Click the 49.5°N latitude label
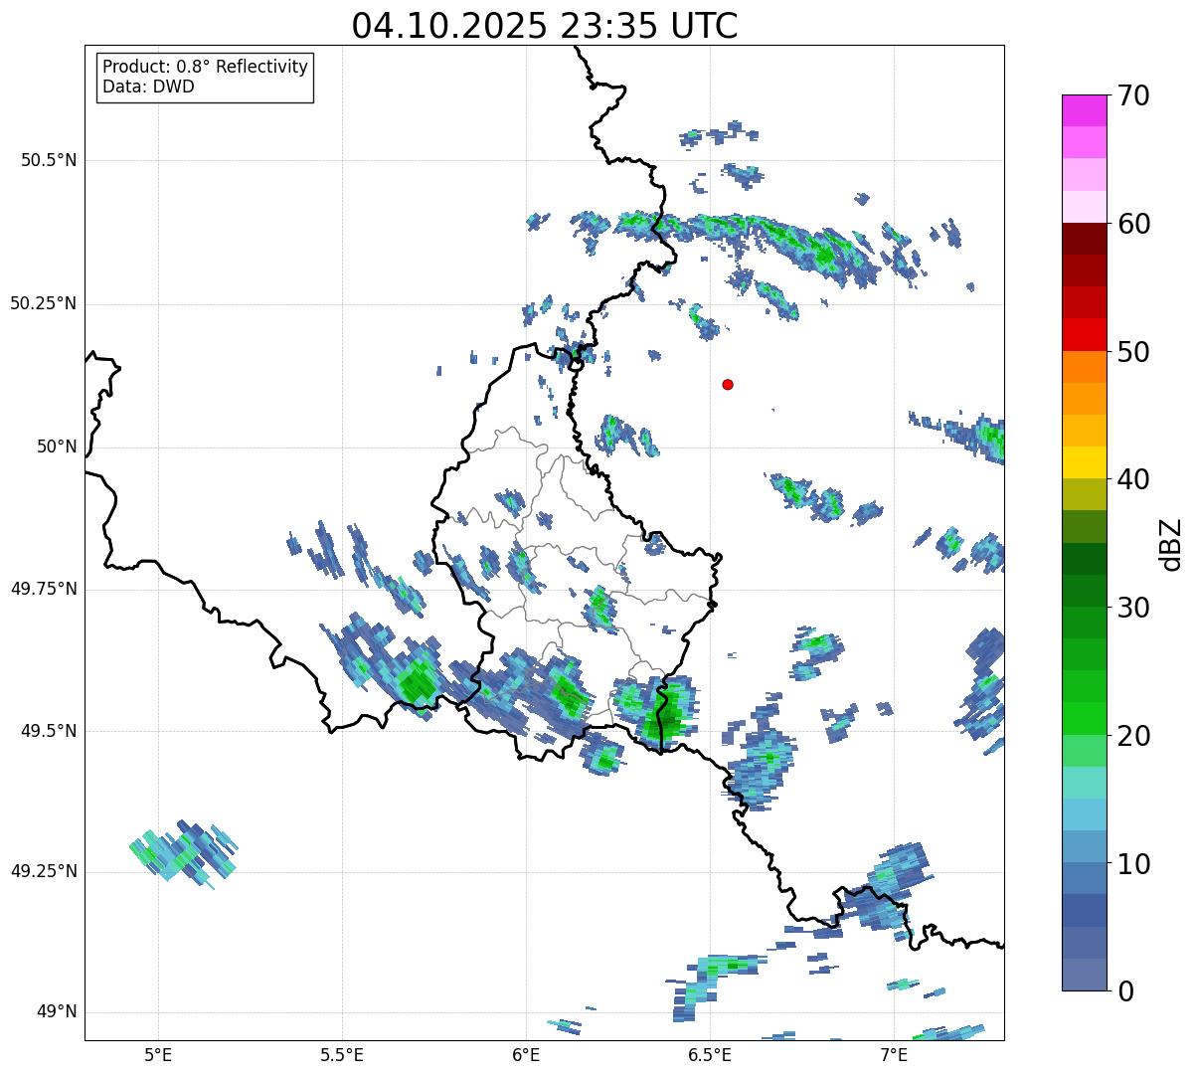 pyautogui.click(x=49, y=731)
